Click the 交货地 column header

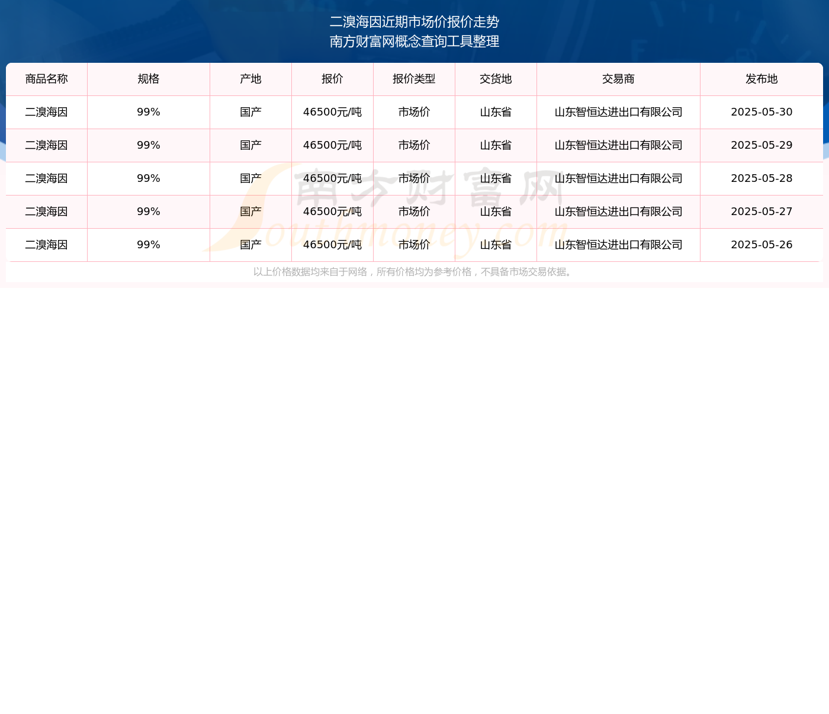496,79
